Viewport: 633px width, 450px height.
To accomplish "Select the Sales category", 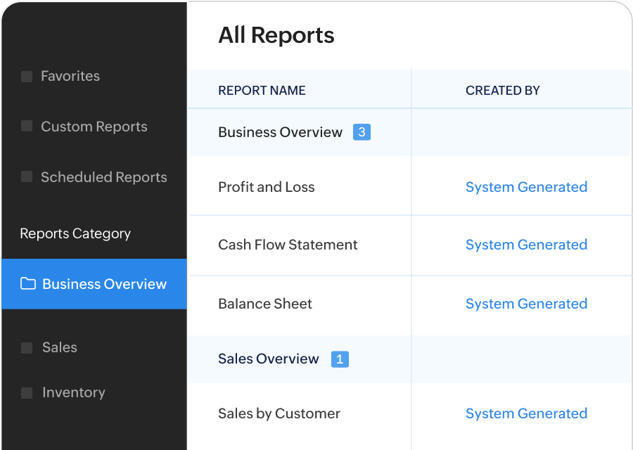I will pyautogui.click(x=59, y=347).
